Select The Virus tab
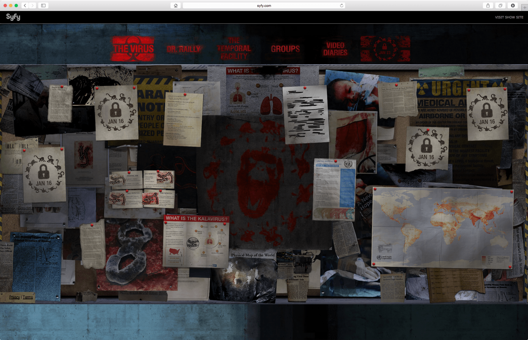The height and width of the screenshot is (340, 528). tap(133, 49)
